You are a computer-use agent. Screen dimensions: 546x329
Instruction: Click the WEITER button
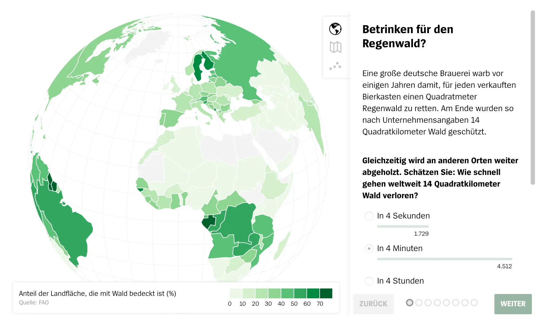513,304
